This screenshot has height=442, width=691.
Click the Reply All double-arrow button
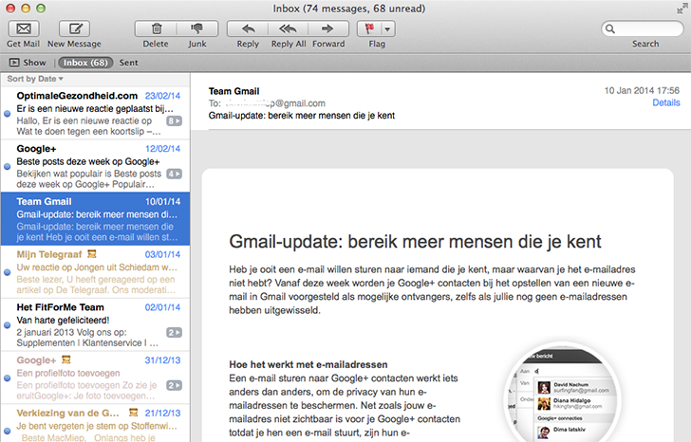click(x=289, y=29)
